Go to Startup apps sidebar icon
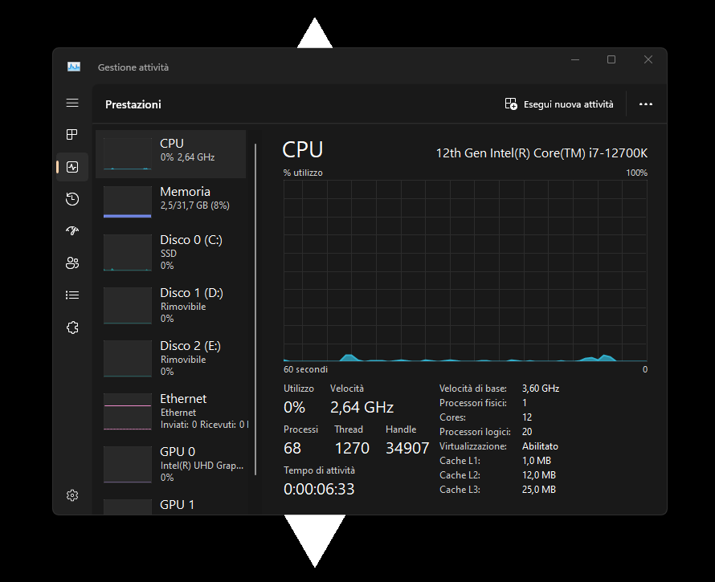Image resolution: width=715 pixels, height=582 pixels. [72, 231]
